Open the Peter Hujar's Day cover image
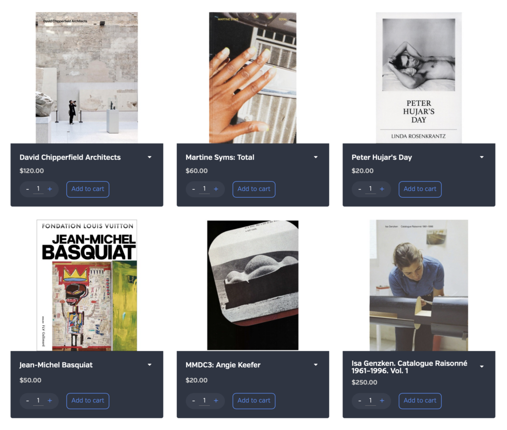The image size is (507, 430). tap(419, 78)
